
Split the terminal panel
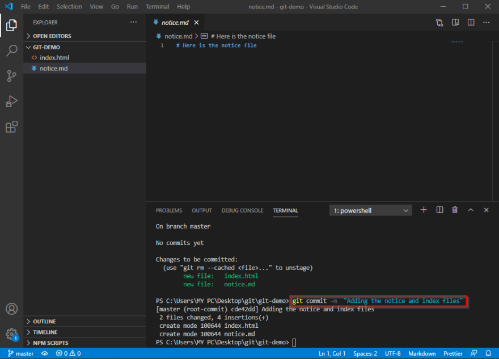[x=439, y=210]
